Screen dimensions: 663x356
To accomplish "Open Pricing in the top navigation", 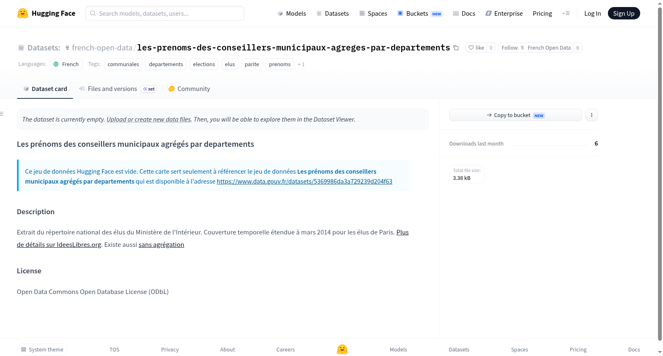I will [542, 13].
